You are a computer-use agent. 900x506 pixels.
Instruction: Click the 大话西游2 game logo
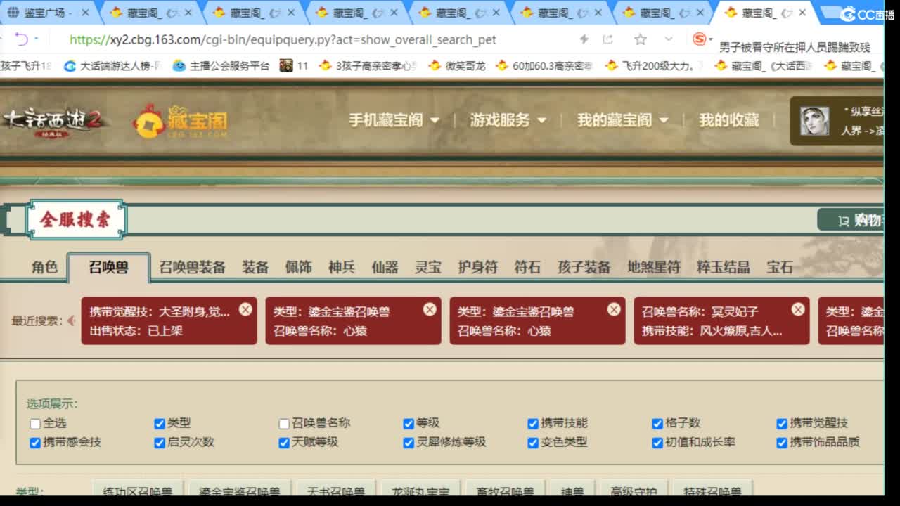[53, 121]
